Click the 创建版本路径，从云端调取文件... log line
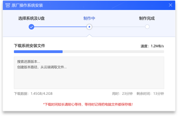This screenshot has width=178, height=116. [x=42, y=67]
